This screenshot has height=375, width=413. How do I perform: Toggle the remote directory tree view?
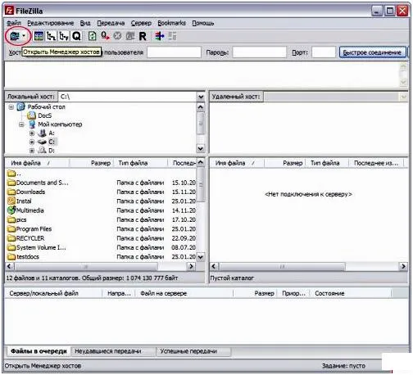64,36
